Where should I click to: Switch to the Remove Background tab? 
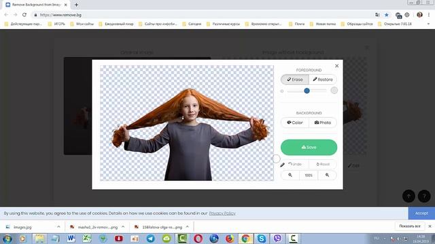click(x=36, y=5)
